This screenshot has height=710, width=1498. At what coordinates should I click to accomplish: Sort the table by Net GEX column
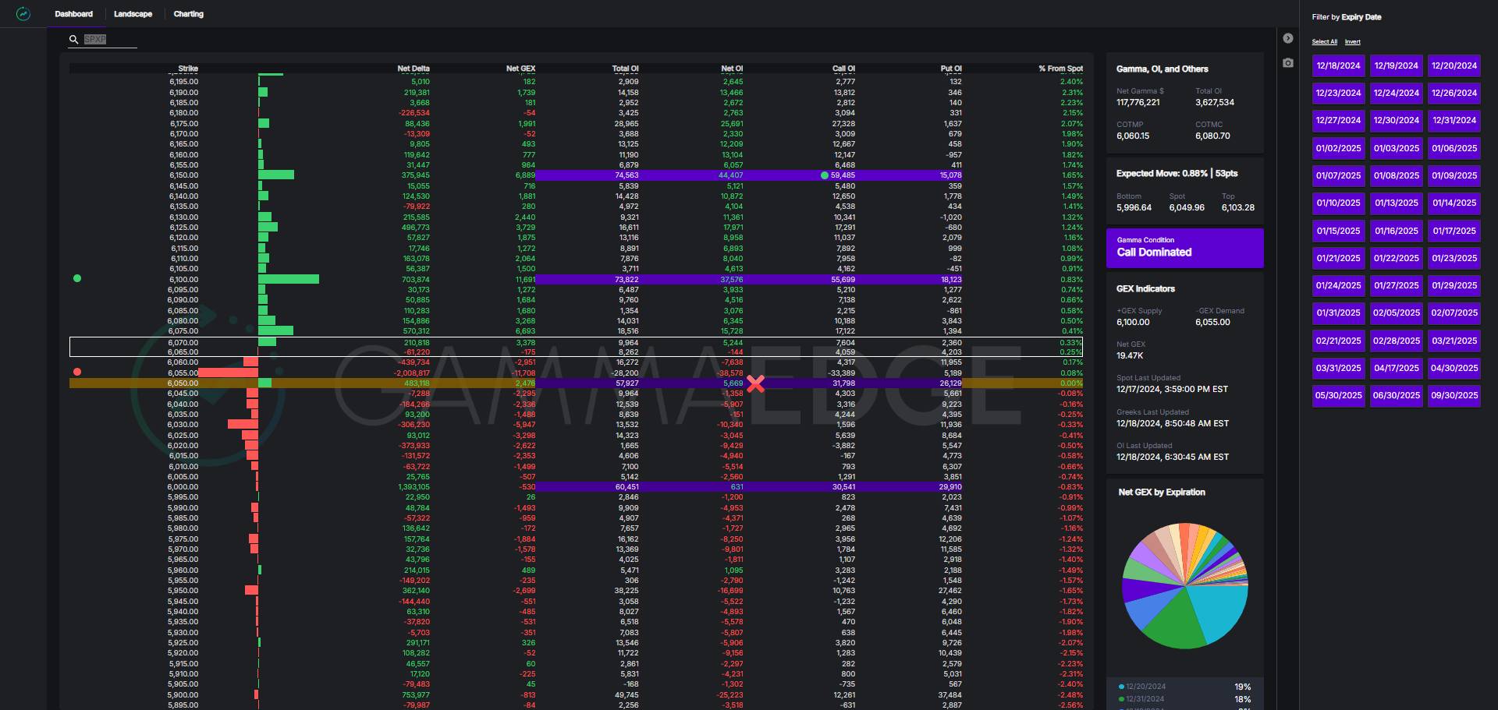520,69
